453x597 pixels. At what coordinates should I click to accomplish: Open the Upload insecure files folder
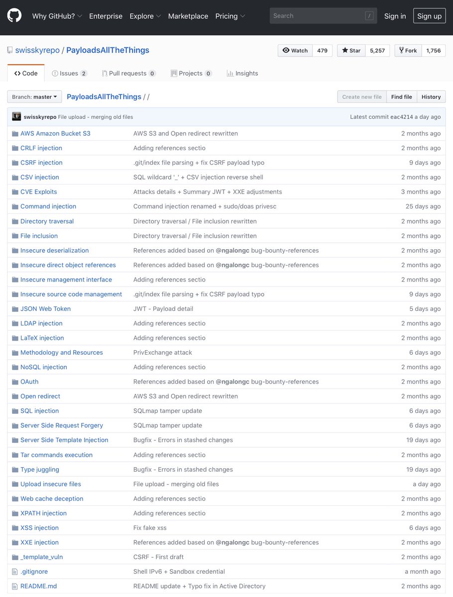pyautogui.click(x=51, y=484)
